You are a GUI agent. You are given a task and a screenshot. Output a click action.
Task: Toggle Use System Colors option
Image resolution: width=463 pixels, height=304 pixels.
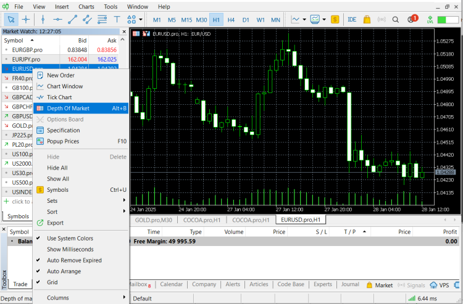[x=70, y=239]
